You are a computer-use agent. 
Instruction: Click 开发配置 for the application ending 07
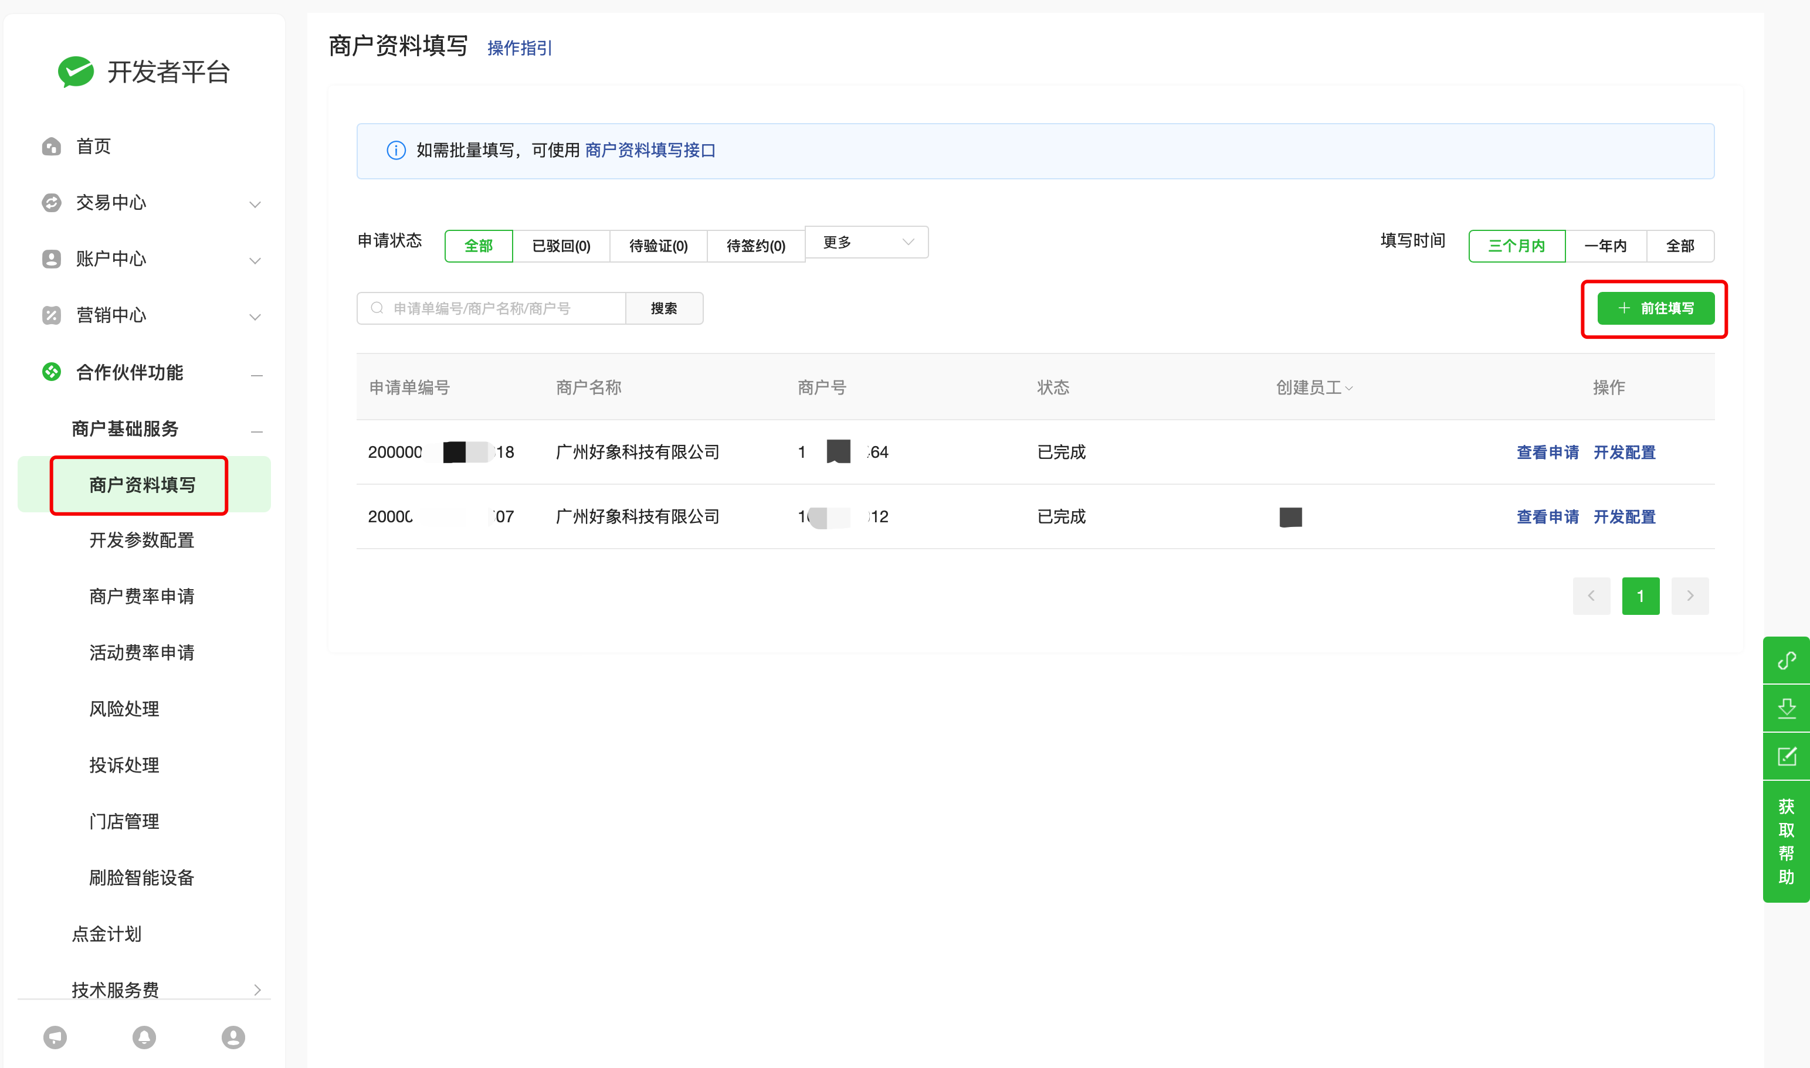pyautogui.click(x=1625, y=517)
